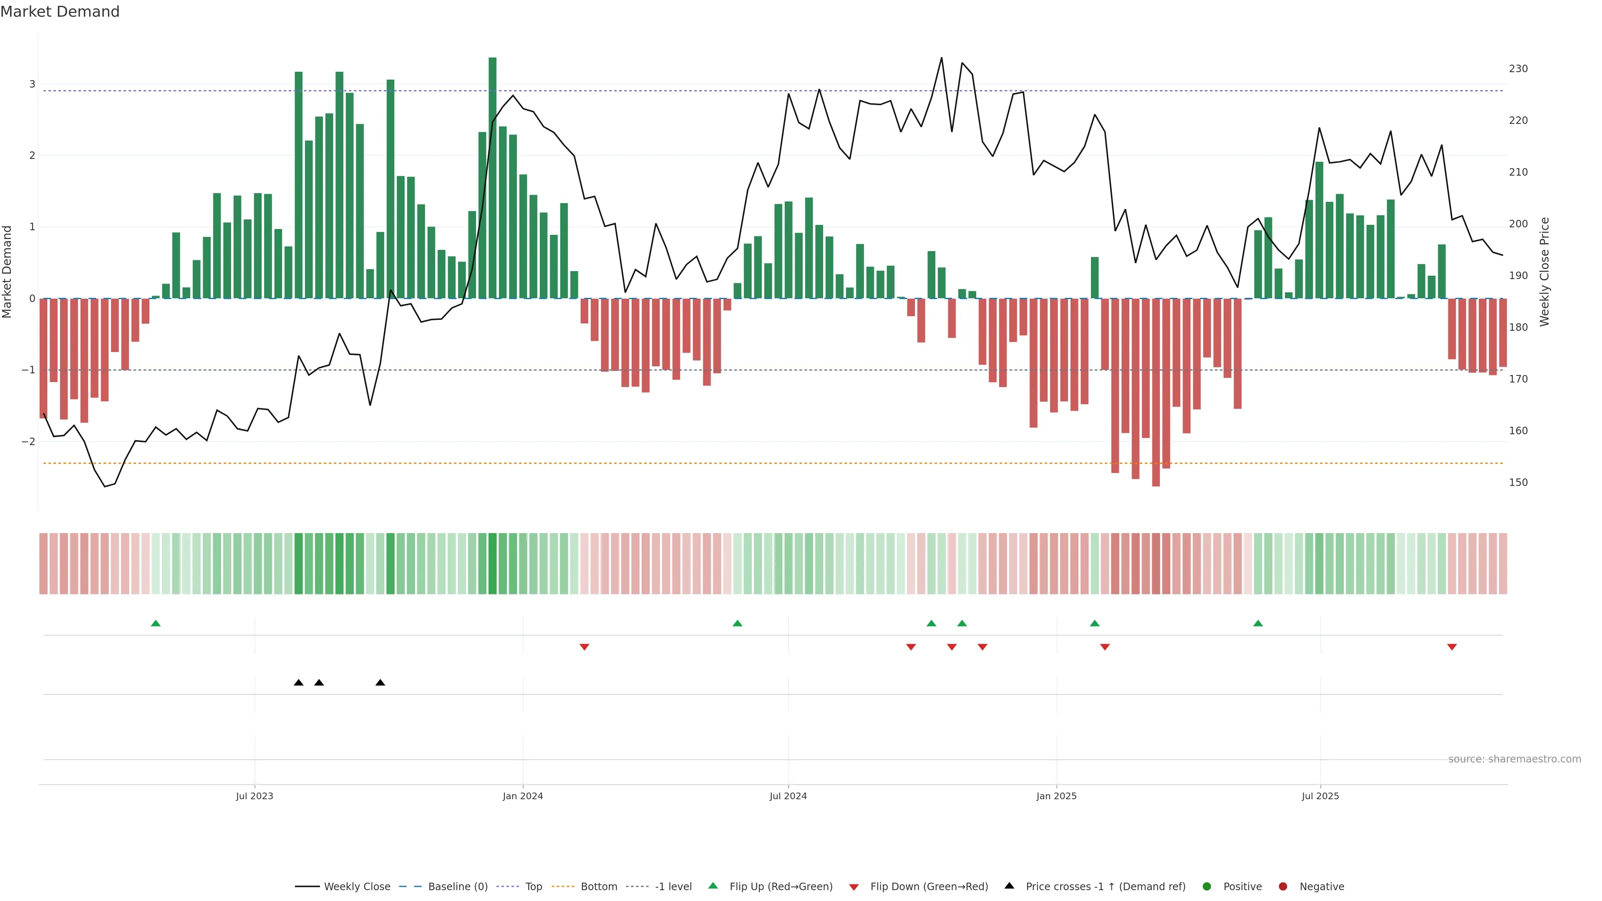Click the Flip Down legend triangle icon
This screenshot has height=901, width=1602.
pyautogui.click(x=854, y=887)
